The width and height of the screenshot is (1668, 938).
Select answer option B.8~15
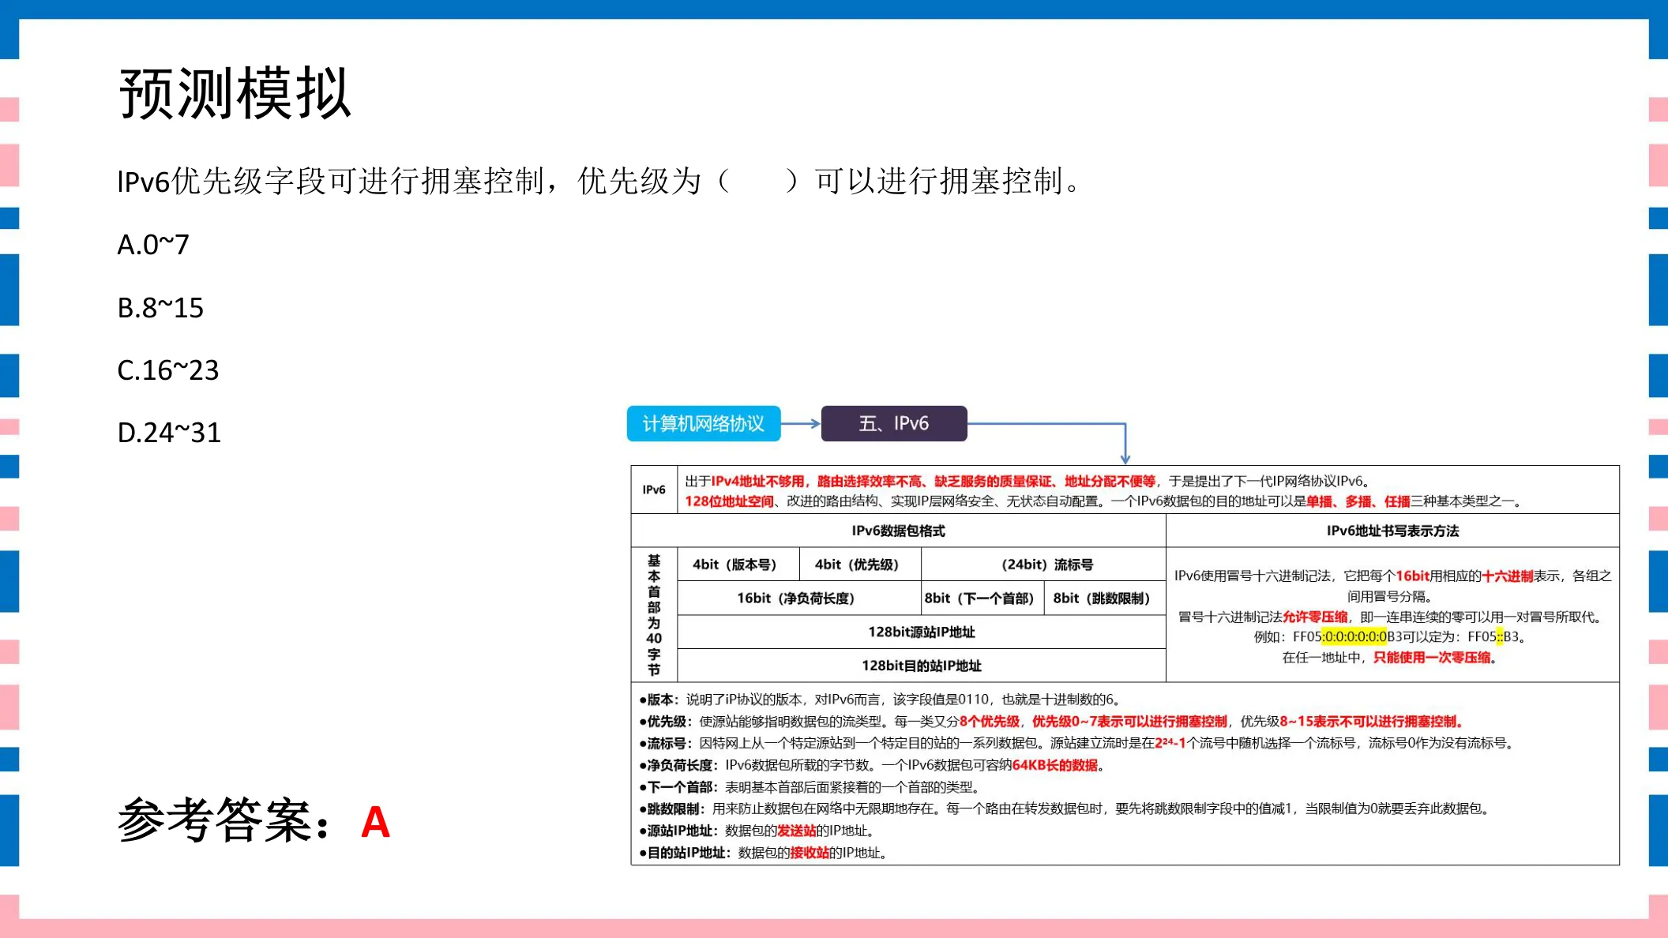[160, 307]
